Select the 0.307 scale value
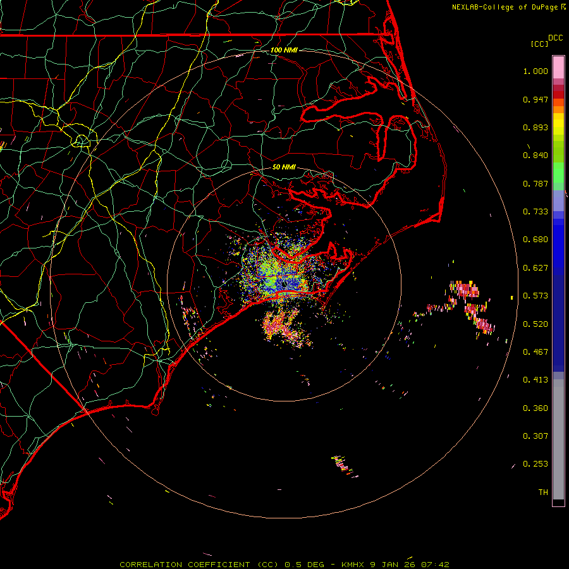 535,436
